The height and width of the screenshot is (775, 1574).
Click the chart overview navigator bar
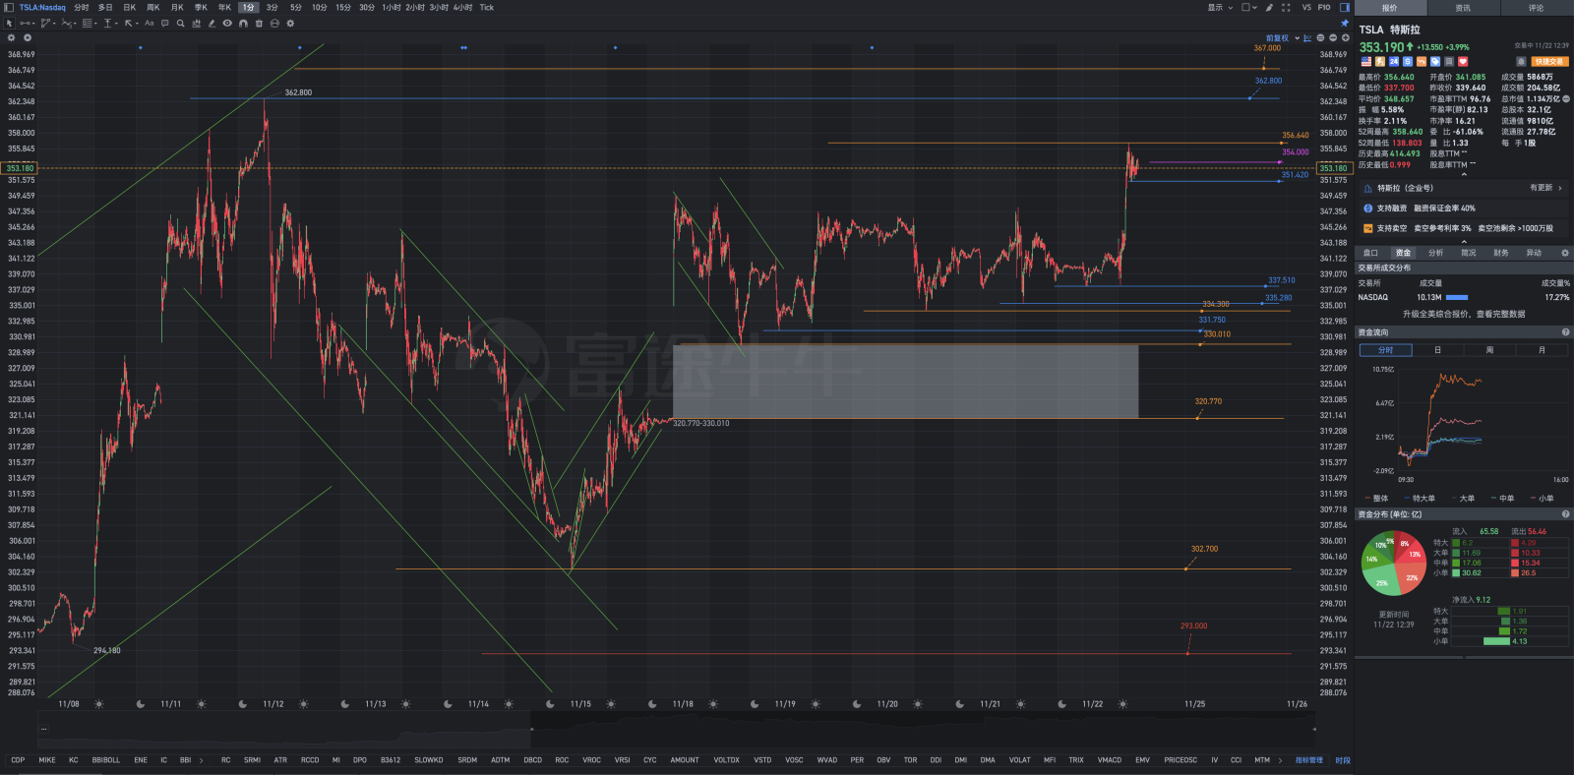pyautogui.click(x=677, y=729)
